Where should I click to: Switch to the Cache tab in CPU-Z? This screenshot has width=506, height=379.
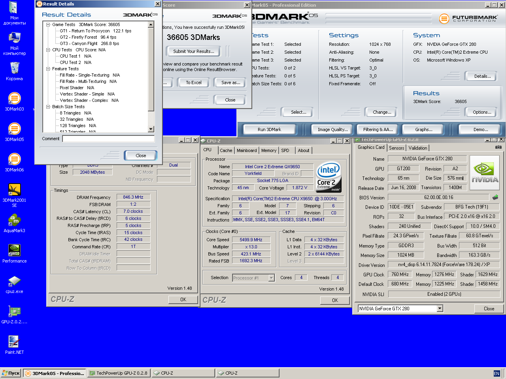click(x=226, y=150)
